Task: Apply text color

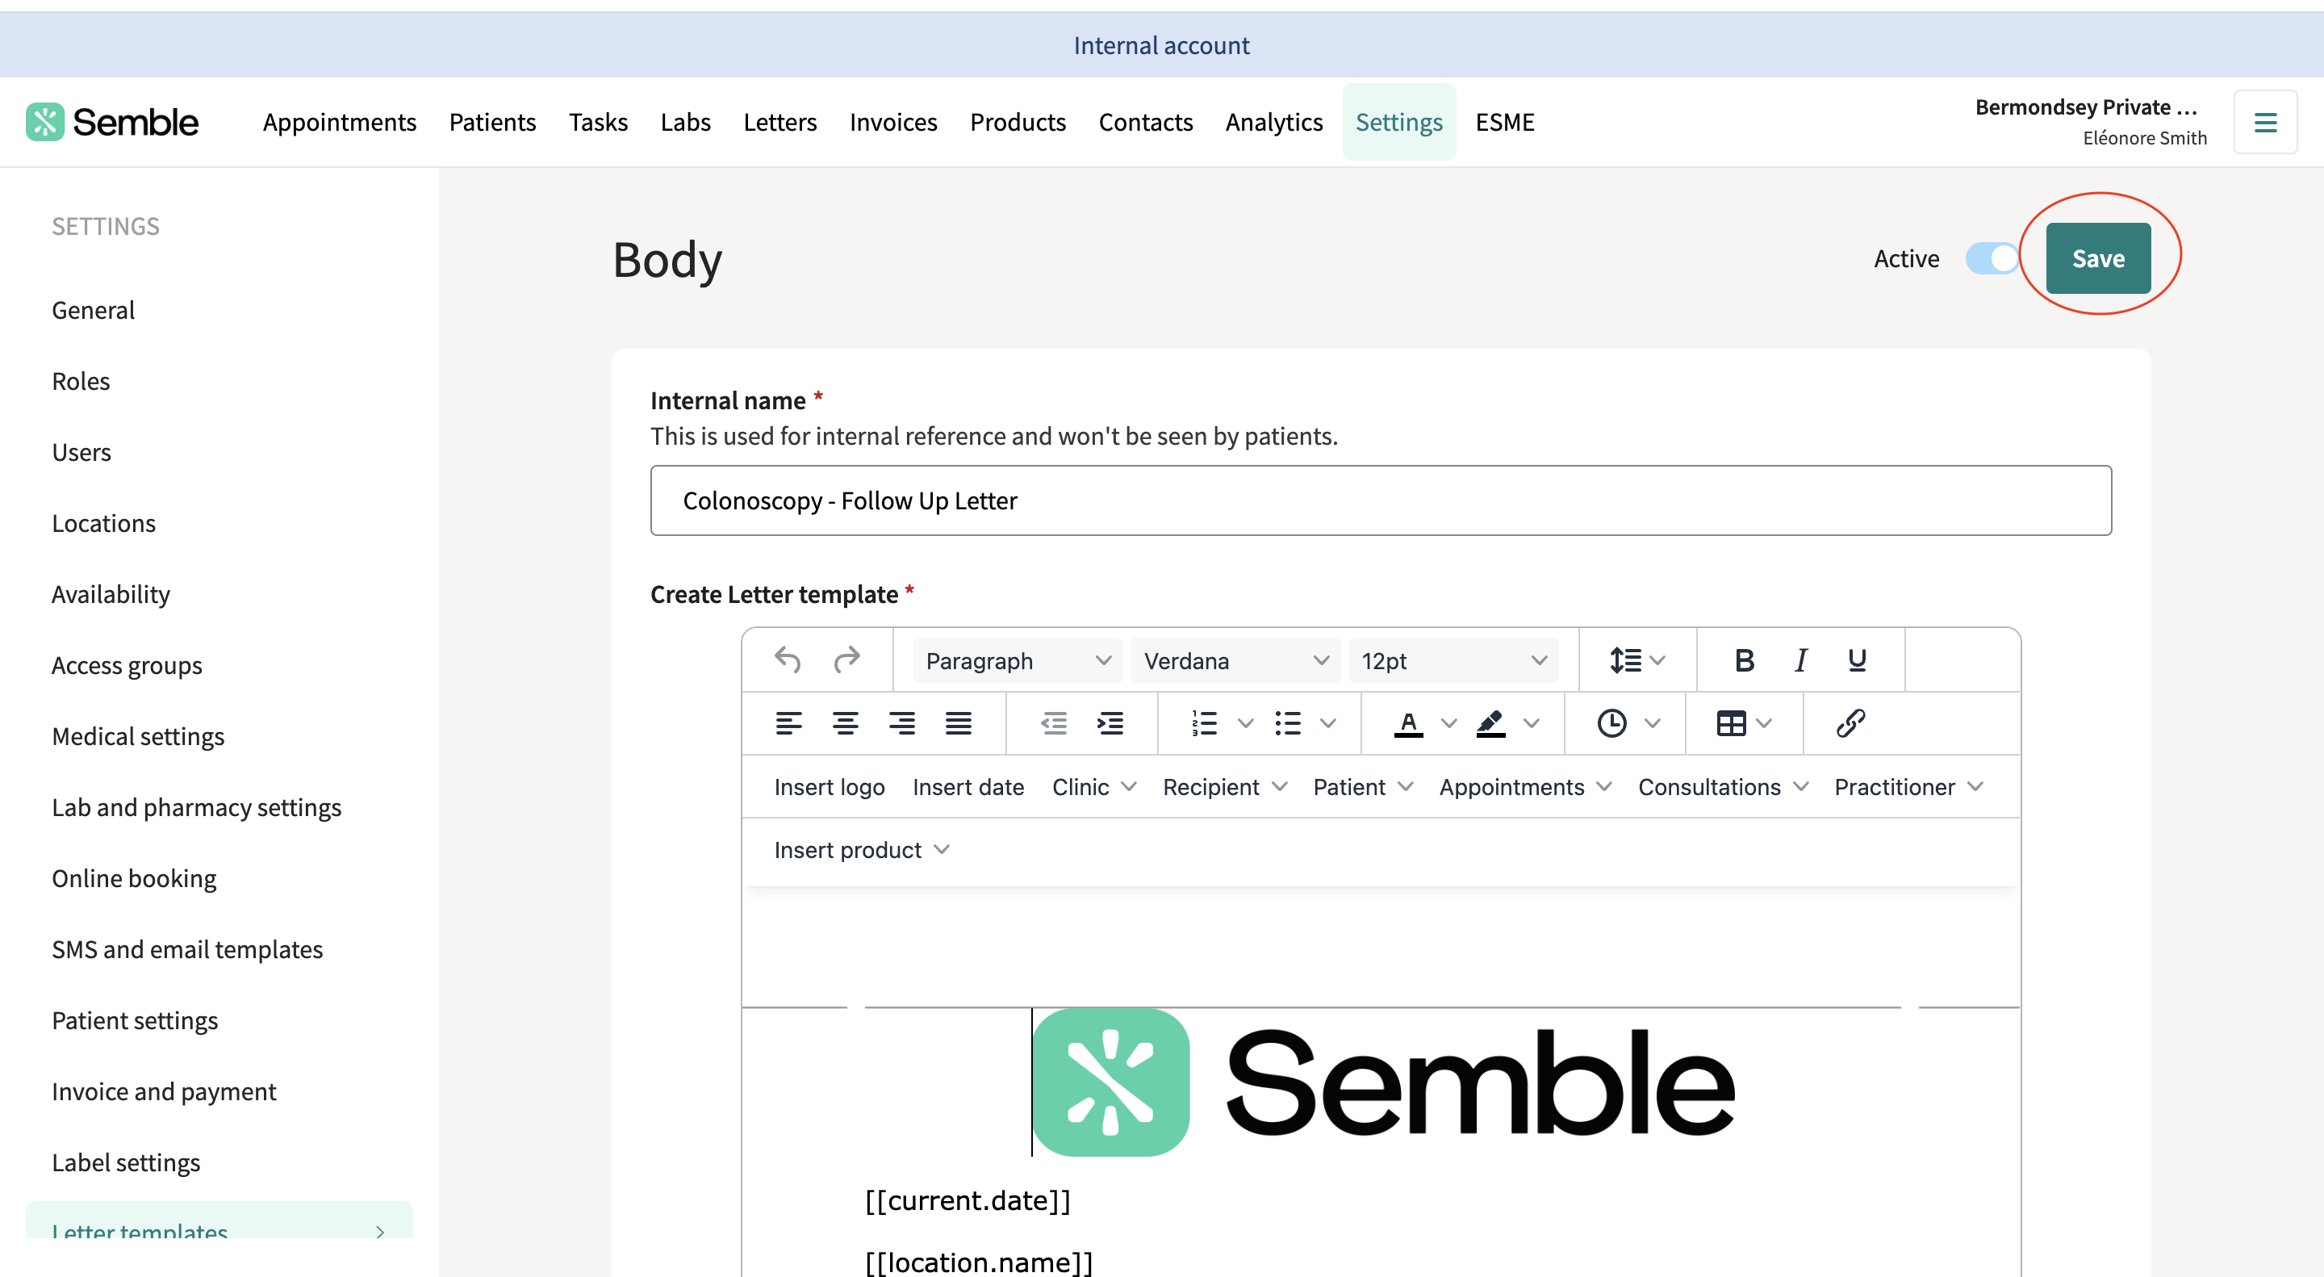Action: [x=1408, y=723]
